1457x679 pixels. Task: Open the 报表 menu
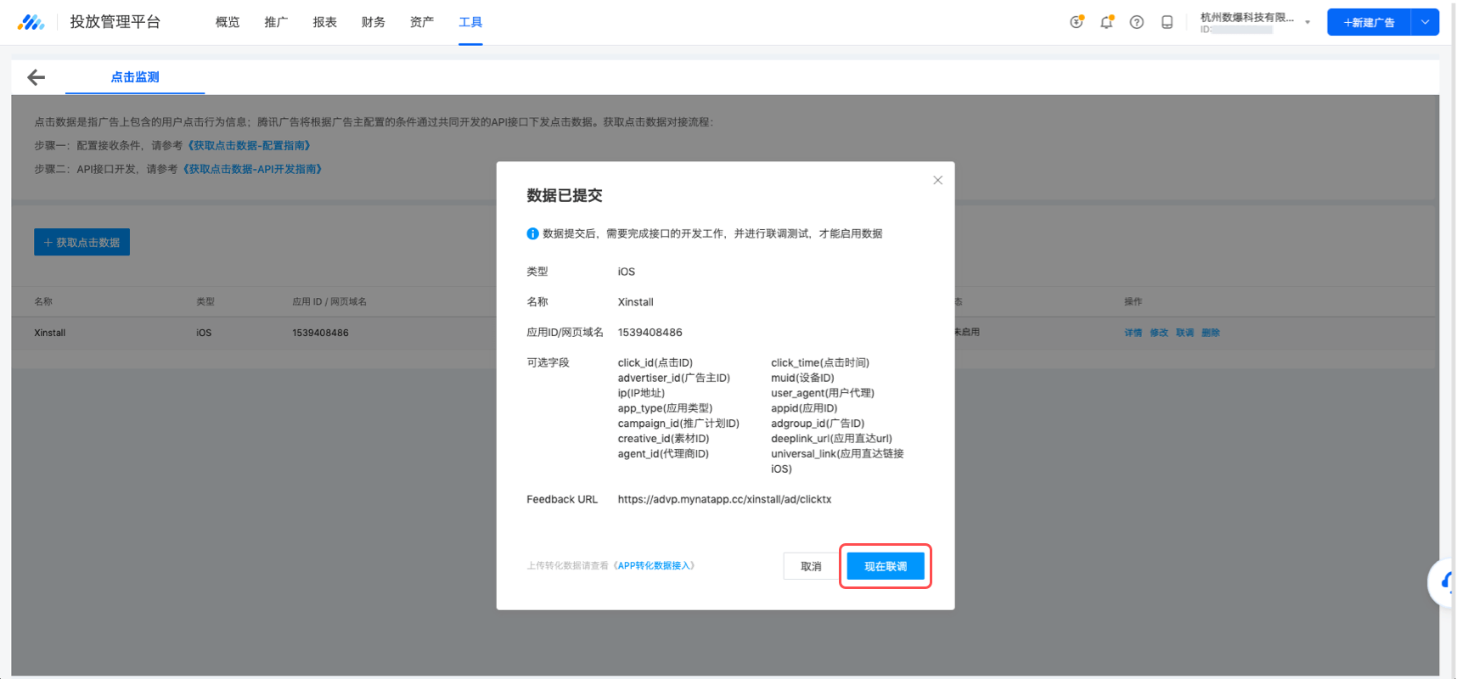[x=324, y=22]
